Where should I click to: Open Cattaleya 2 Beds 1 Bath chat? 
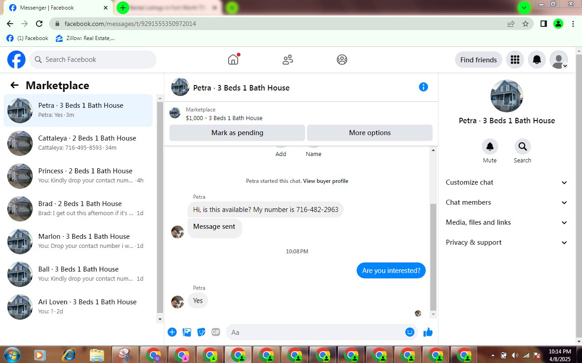pos(78,143)
